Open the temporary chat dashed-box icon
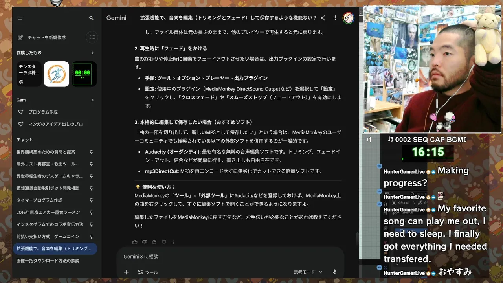Image resolution: width=503 pixels, height=283 pixels. [92, 37]
